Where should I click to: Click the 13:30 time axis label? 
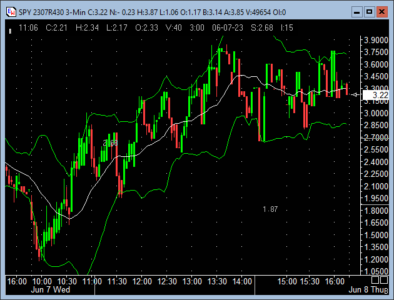217,281
